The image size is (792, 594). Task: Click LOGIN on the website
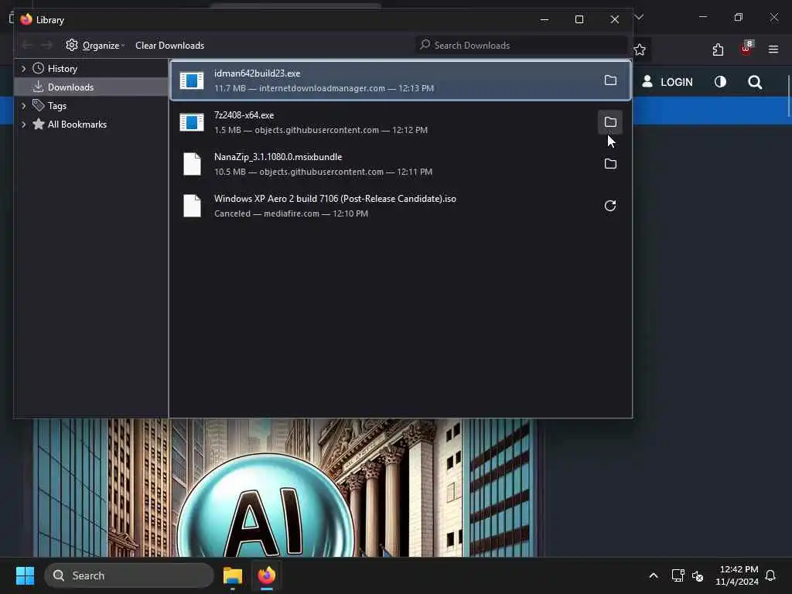click(x=667, y=82)
